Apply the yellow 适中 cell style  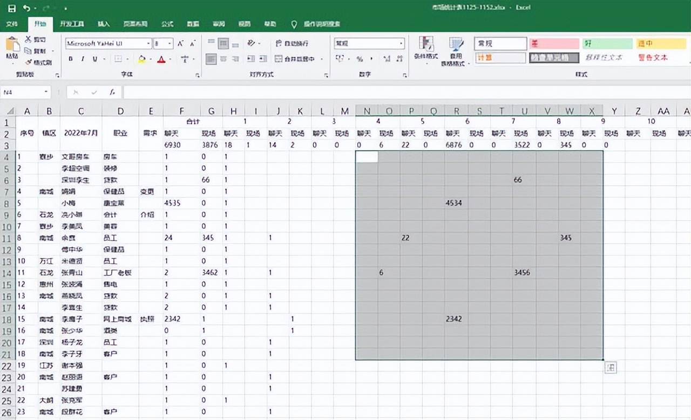[x=661, y=44]
